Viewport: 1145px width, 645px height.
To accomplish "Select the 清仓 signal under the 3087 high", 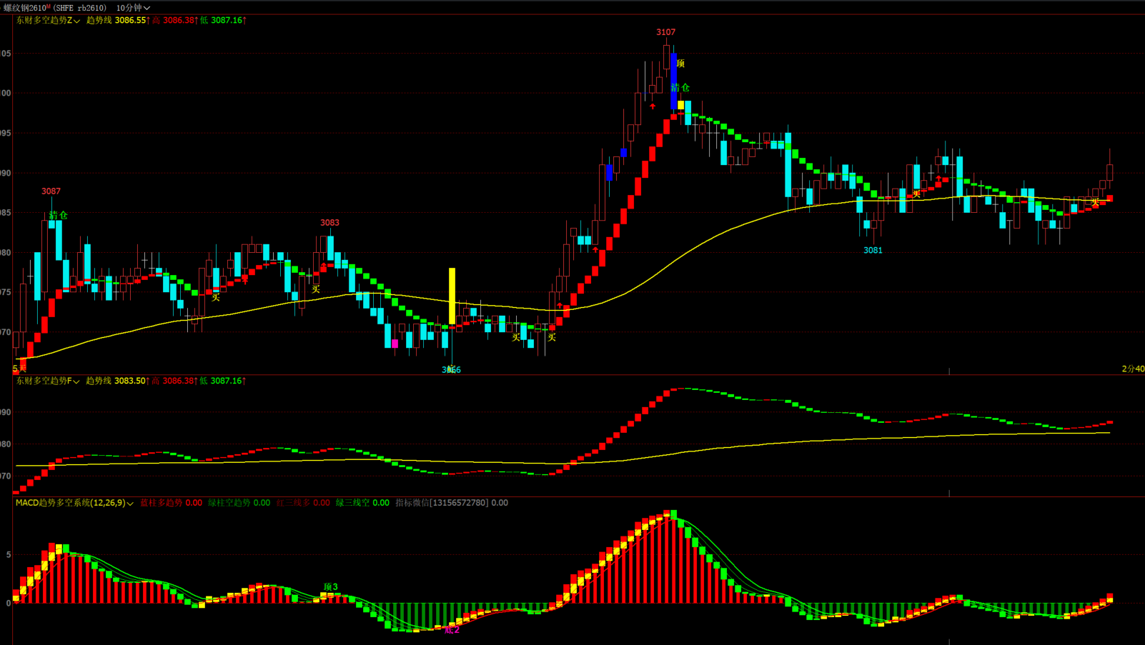I will (59, 215).
